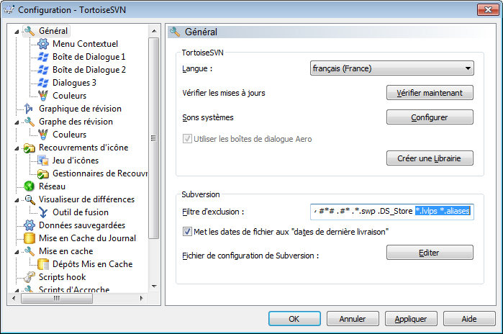
Task: Click the magnifier icon of Visualiseur de différences
Action: [30, 199]
